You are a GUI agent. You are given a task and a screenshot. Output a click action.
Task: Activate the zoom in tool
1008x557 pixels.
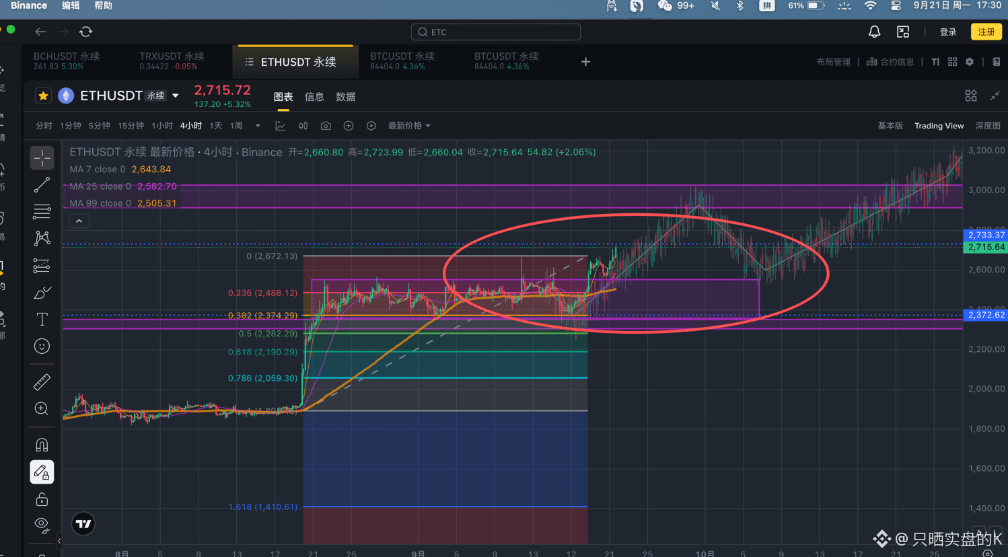click(x=42, y=409)
